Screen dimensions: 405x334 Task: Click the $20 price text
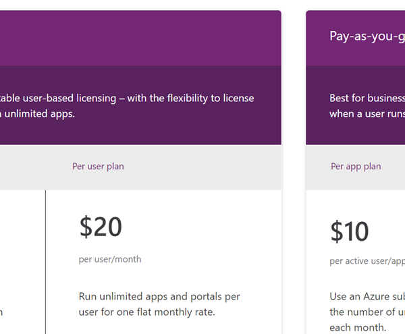click(x=101, y=227)
